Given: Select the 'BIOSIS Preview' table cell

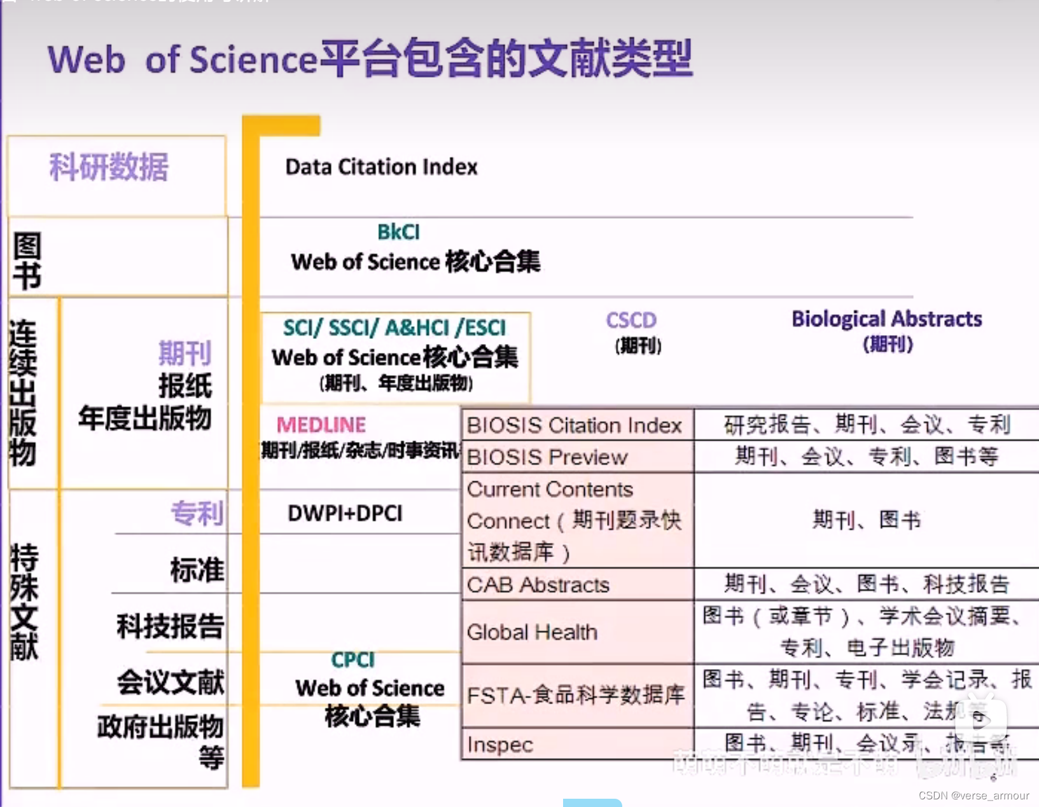Looking at the screenshot, I should [x=577, y=457].
